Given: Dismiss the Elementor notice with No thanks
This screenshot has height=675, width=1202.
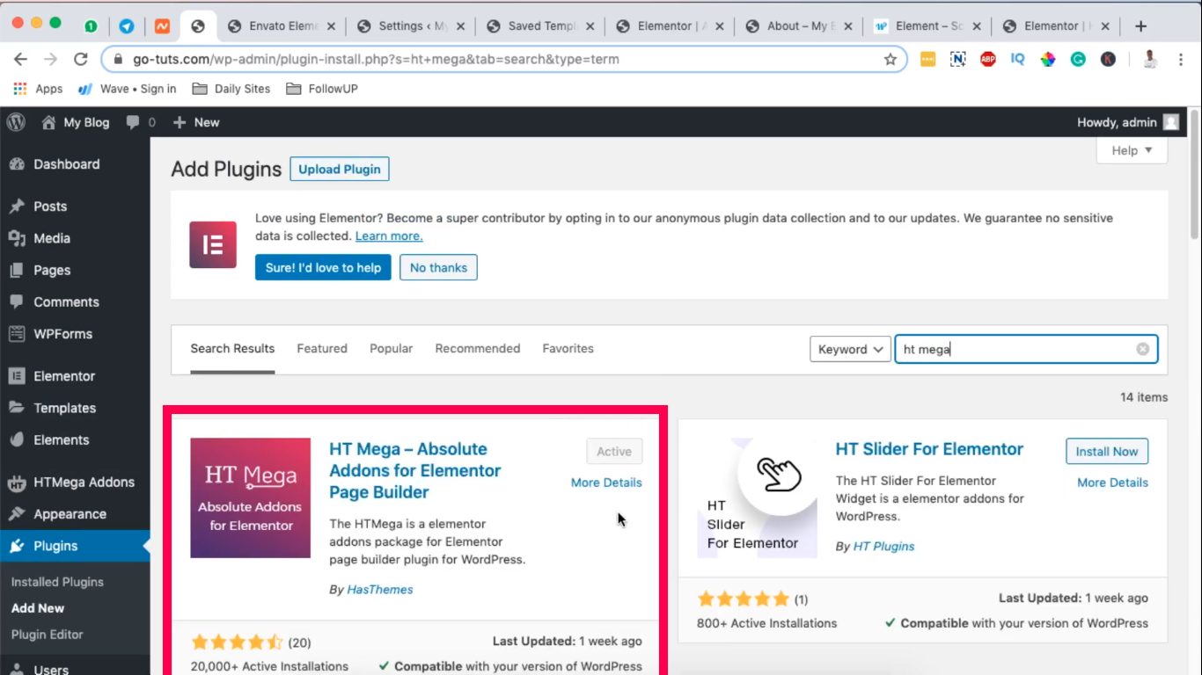Looking at the screenshot, I should click(x=438, y=267).
